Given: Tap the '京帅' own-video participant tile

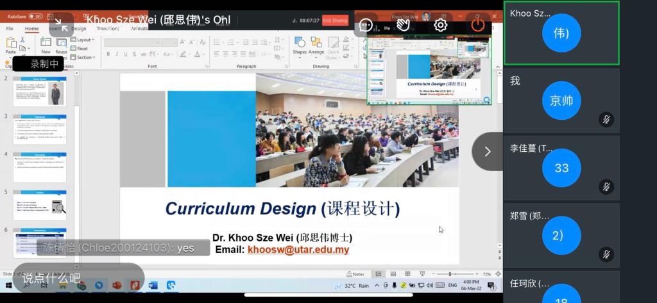Looking at the screenshot, I should coord(561,101).
